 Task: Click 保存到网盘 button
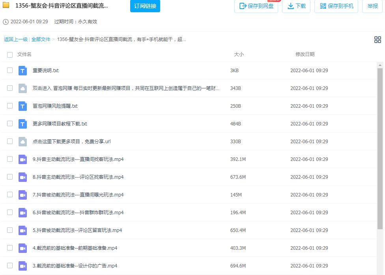[x=256, y=6]
